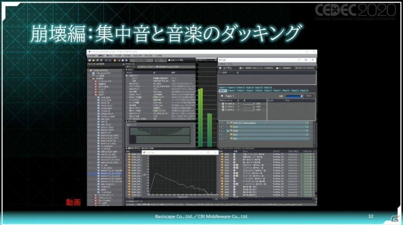Click play icon on the second session cue row
403x225 pixels.
coord(221,127)
